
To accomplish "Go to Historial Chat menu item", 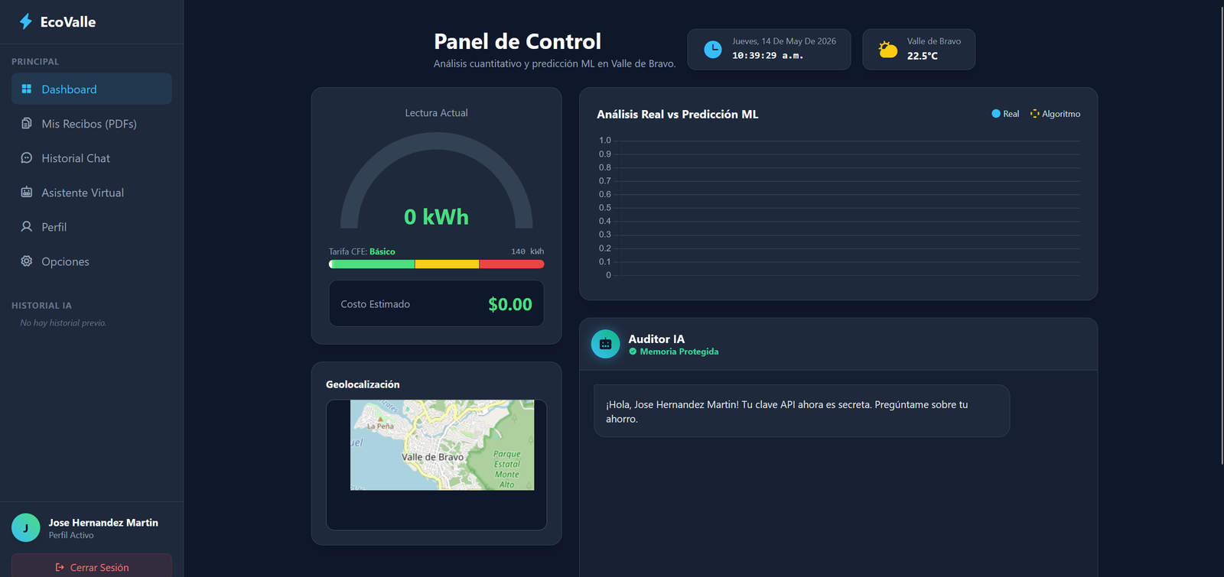I will pos(92,157).
